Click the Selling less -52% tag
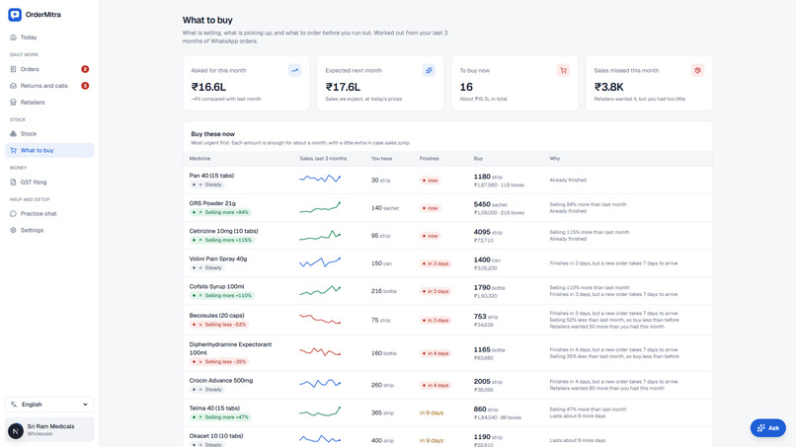This screenshot has width=796, height=447. pos(219,325)
